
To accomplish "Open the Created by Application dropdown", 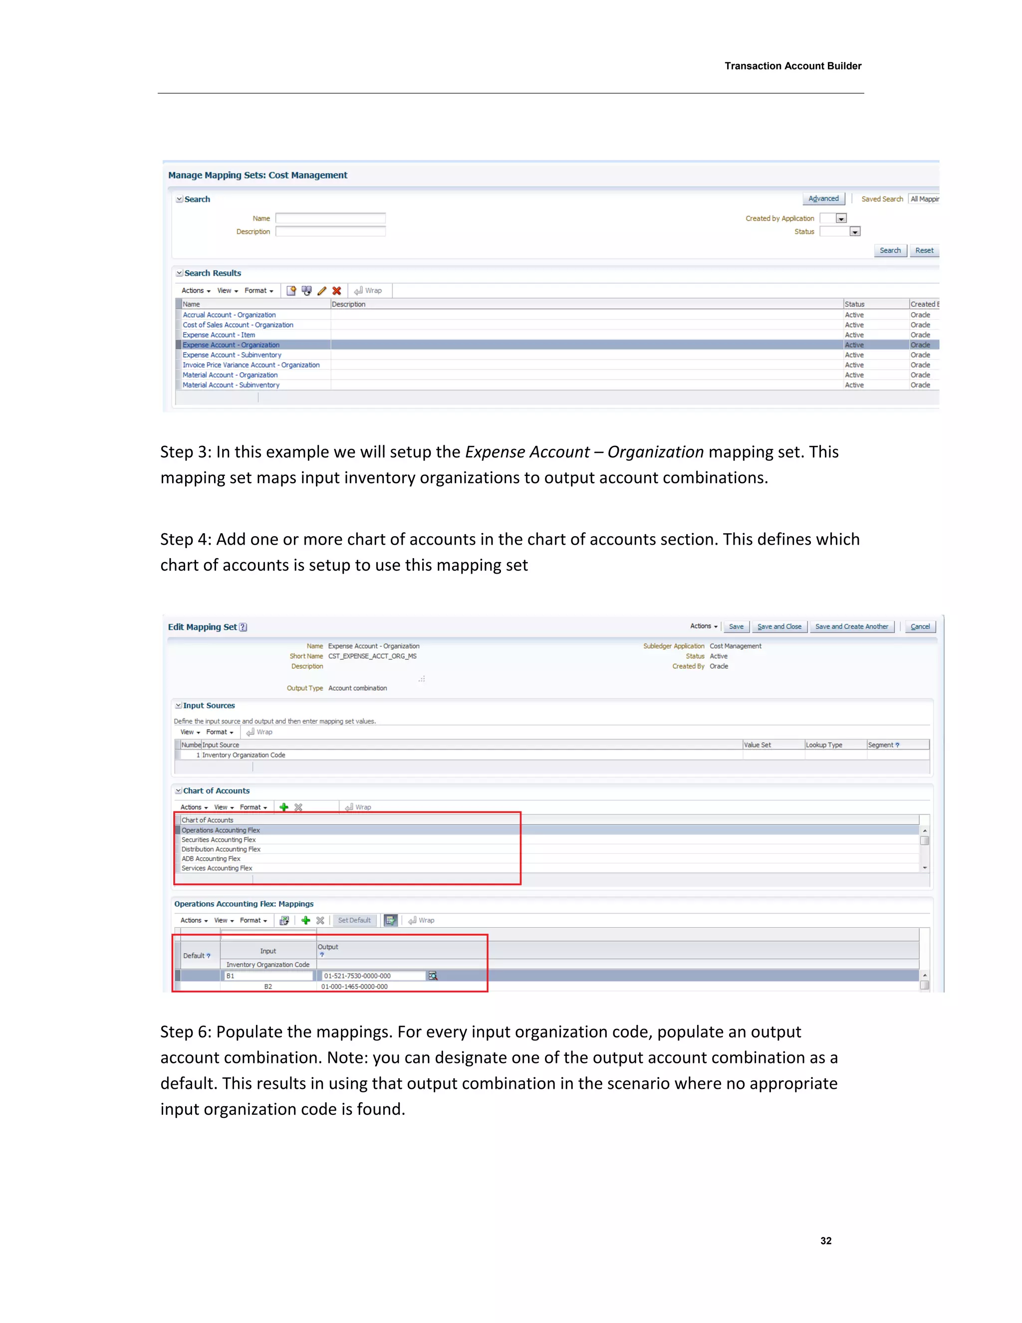I will 841,219.
